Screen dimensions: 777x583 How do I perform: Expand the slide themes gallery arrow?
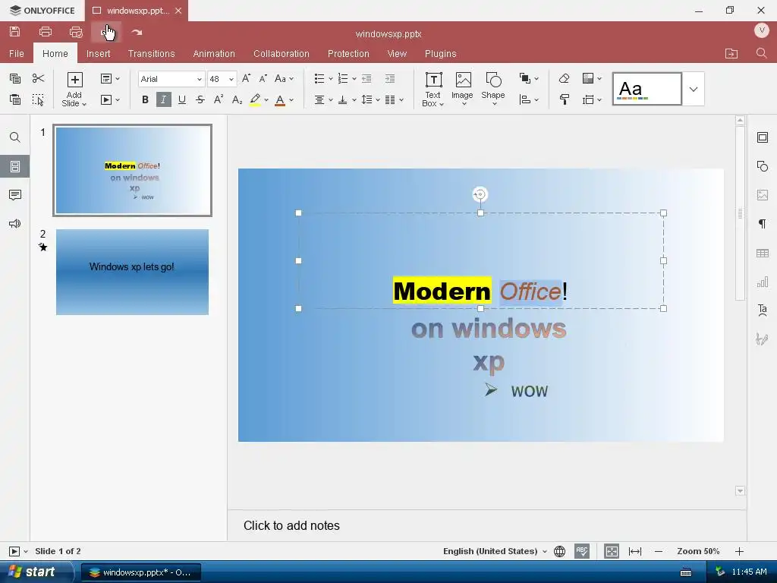(x=694, y=90)
